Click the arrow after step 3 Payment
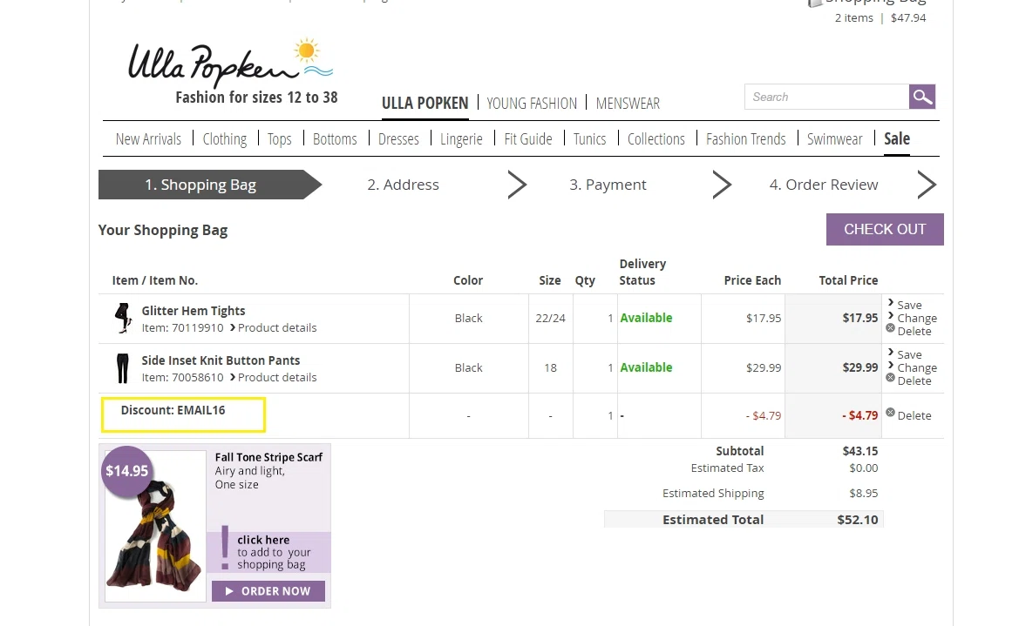 coord(722,185)
